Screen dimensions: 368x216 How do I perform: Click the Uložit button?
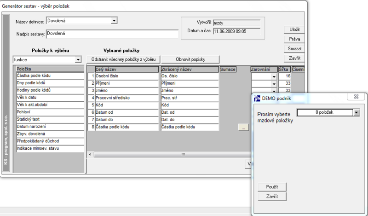(x=294, y=29)
